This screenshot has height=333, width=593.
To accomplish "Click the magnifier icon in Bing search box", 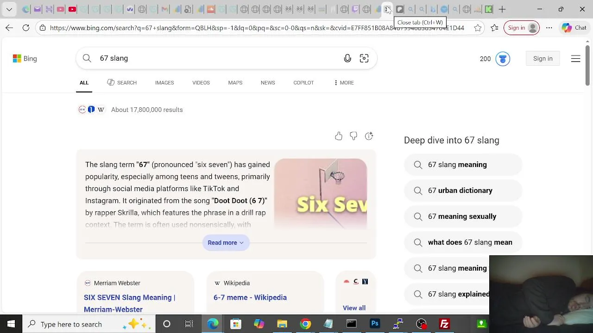I will click(87, 58).
